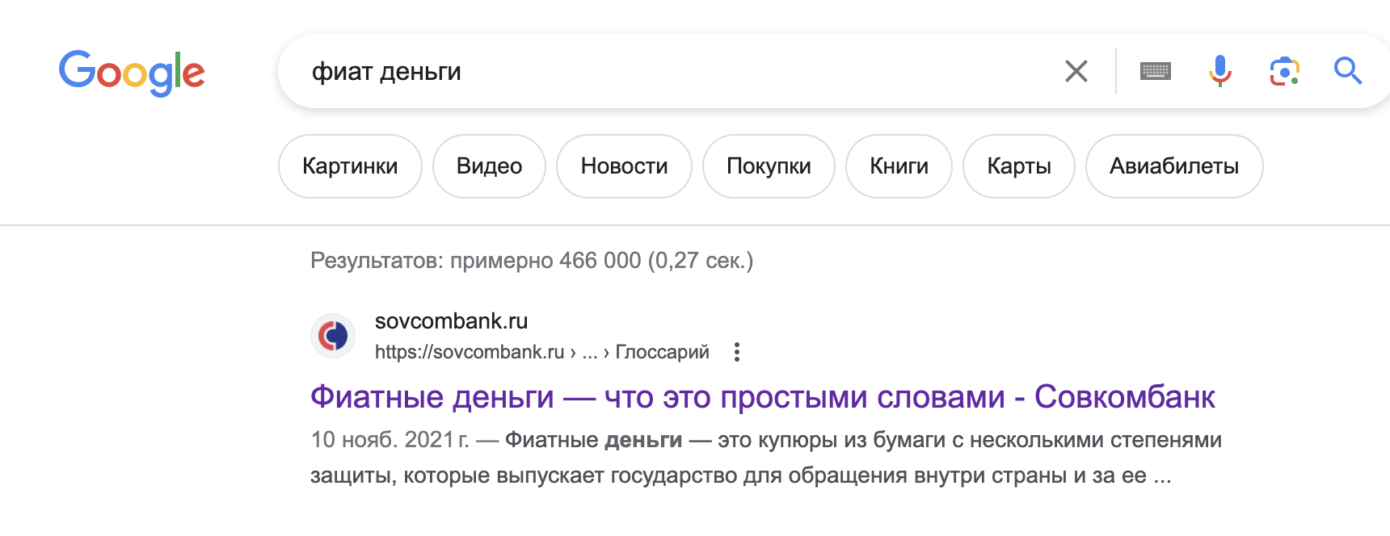Start voice search with the microphone icon
The image size is (1390, 536).
click(1220, 71)
